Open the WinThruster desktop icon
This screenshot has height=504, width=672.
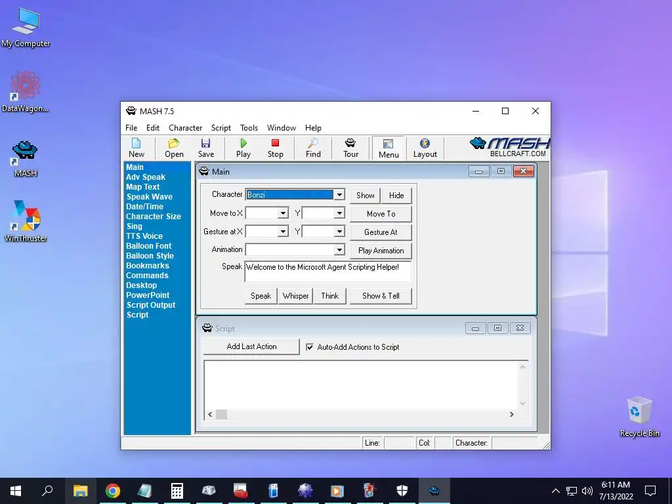point(26,220)
